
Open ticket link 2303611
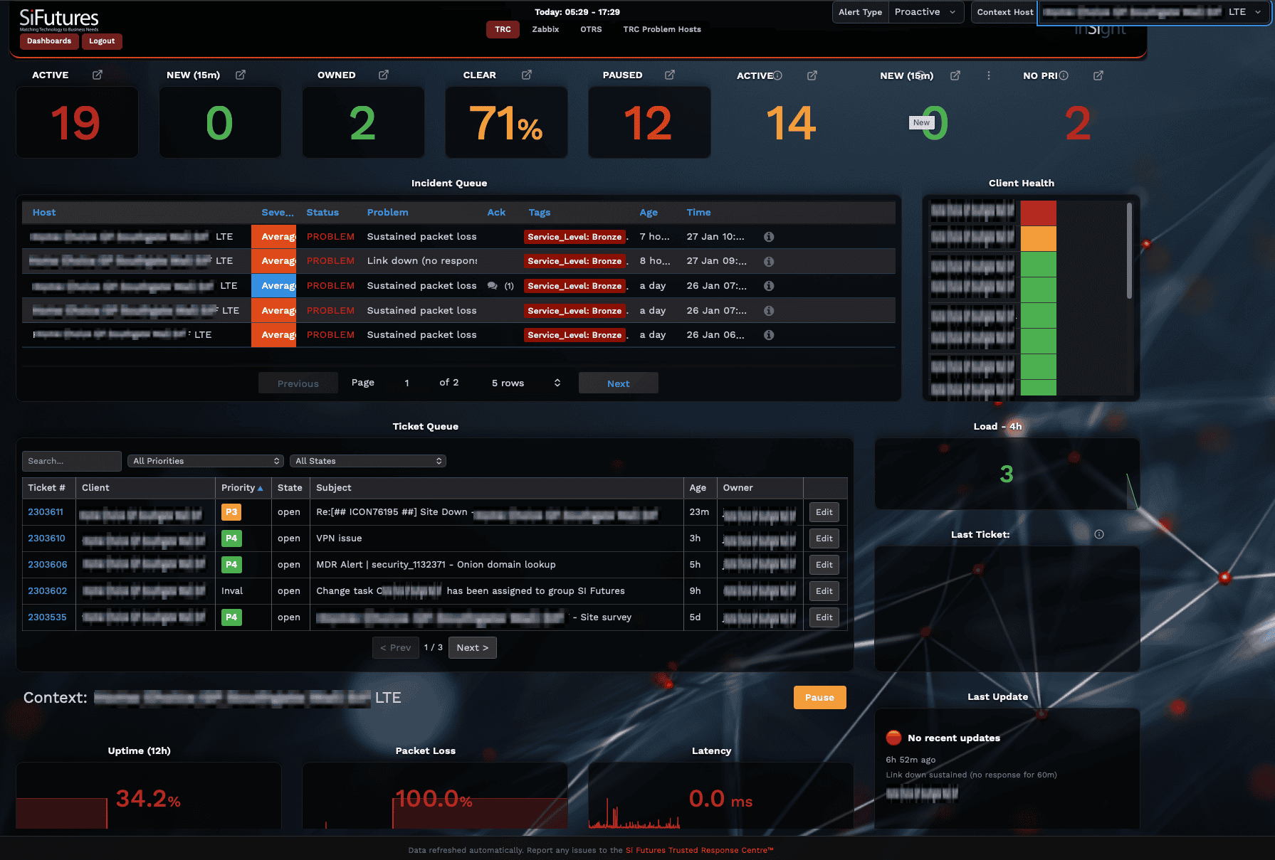tap(46, 512)
